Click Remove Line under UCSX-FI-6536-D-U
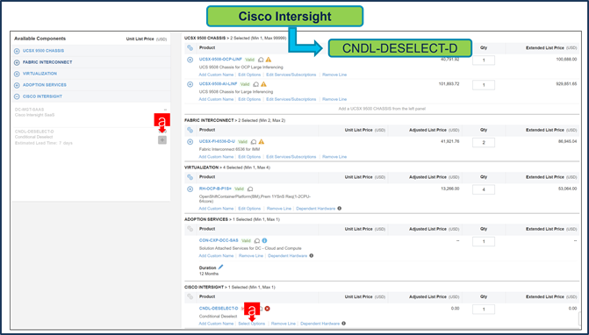This screenshot has height=335, width=589. point(334,157)
